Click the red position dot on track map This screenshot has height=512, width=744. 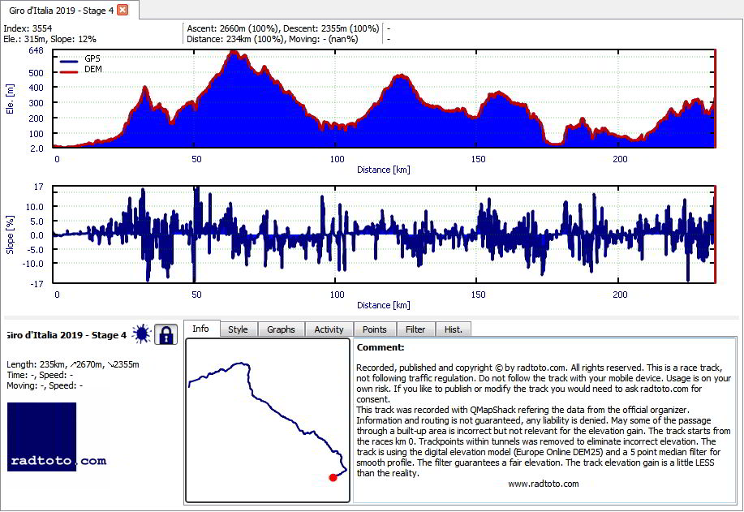pos(333,477)
